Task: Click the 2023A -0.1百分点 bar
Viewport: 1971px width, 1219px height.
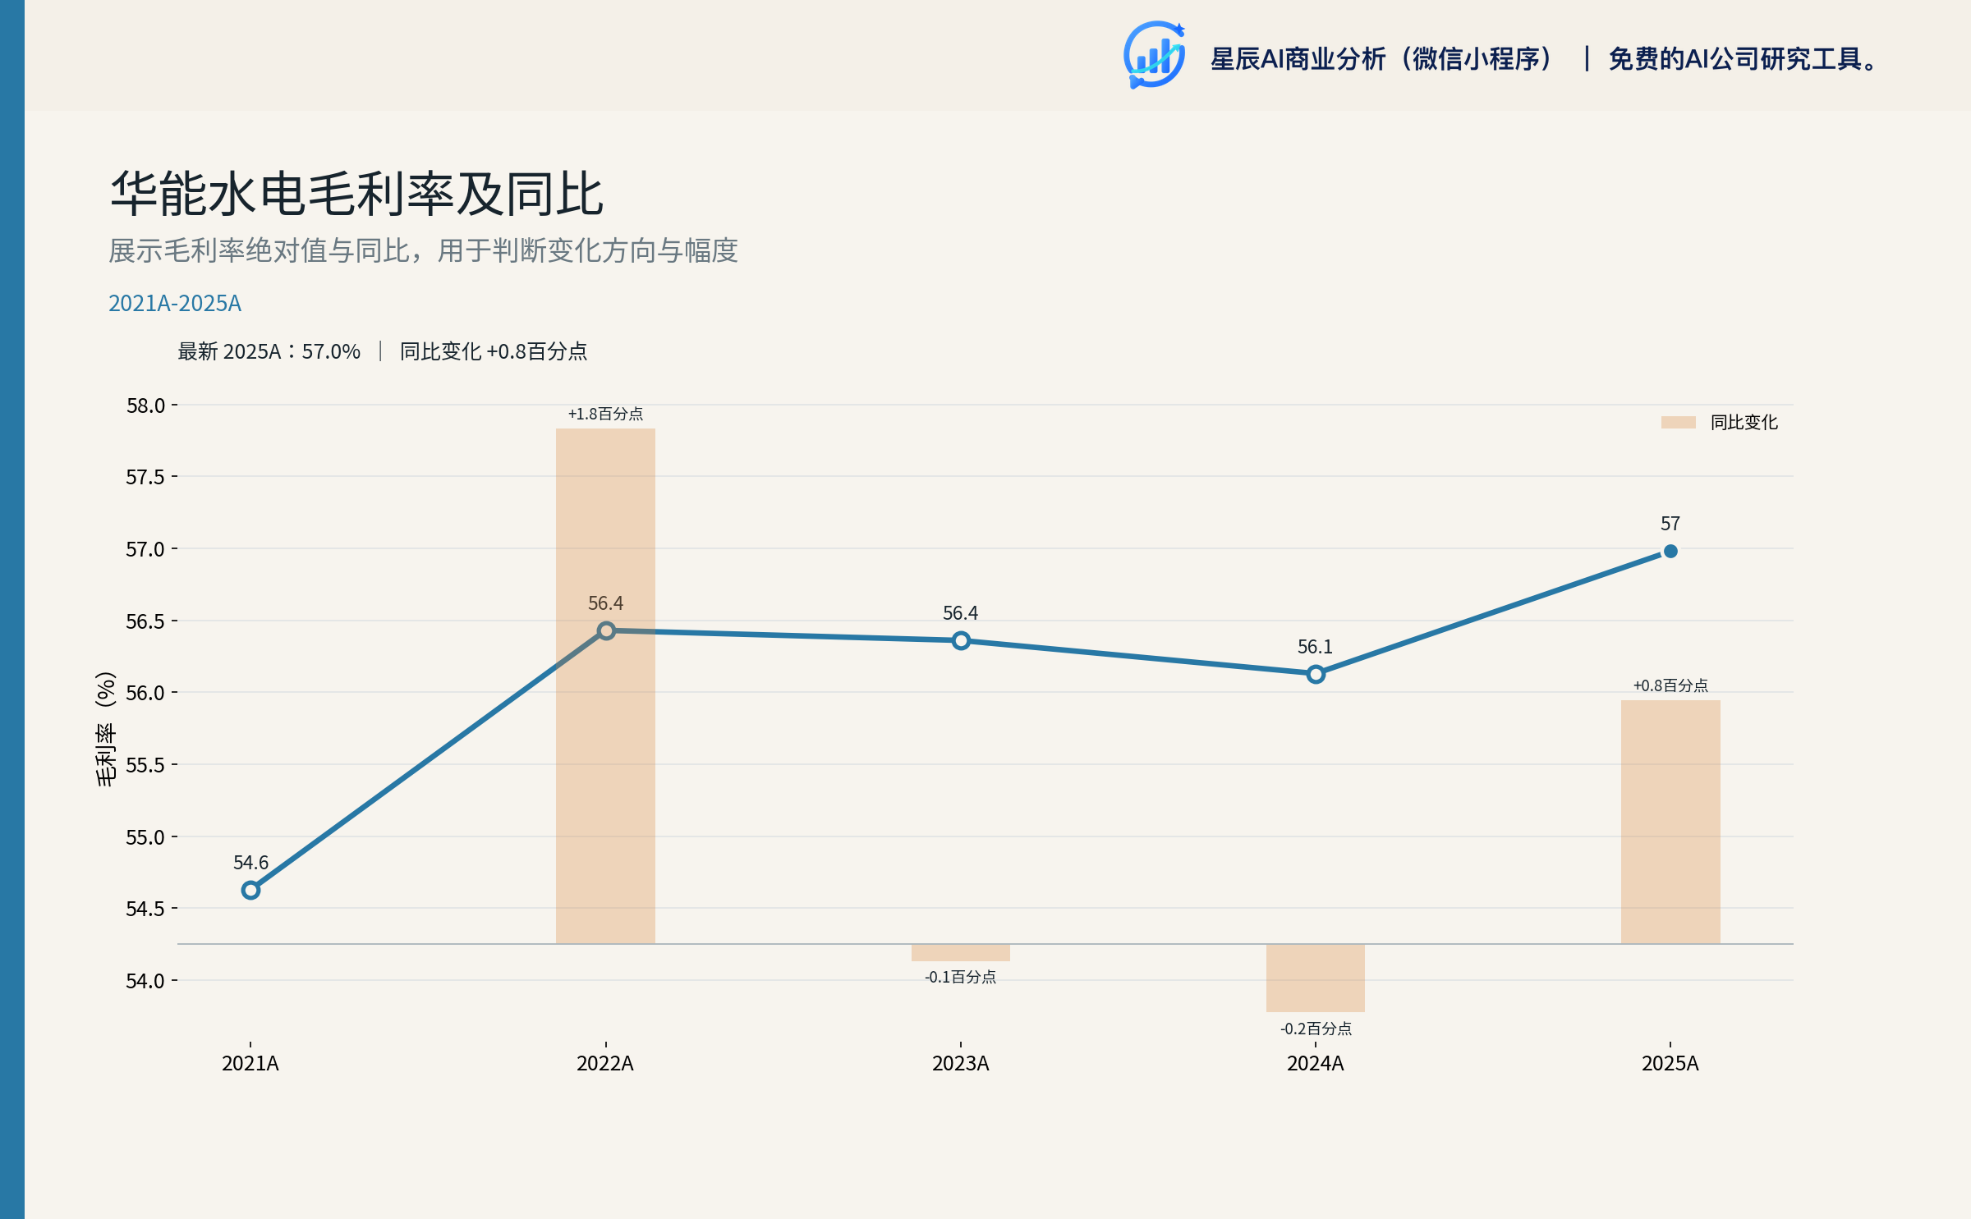Action: pos(961,952)
